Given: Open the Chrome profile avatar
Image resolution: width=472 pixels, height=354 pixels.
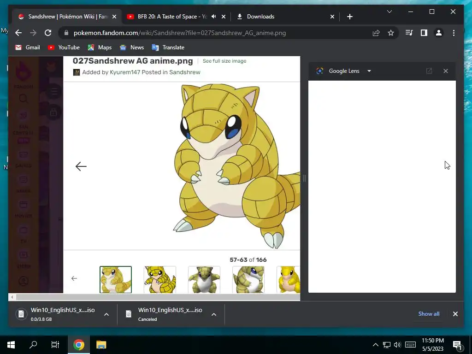Looking at the screenshot, I should coord(439,33).
